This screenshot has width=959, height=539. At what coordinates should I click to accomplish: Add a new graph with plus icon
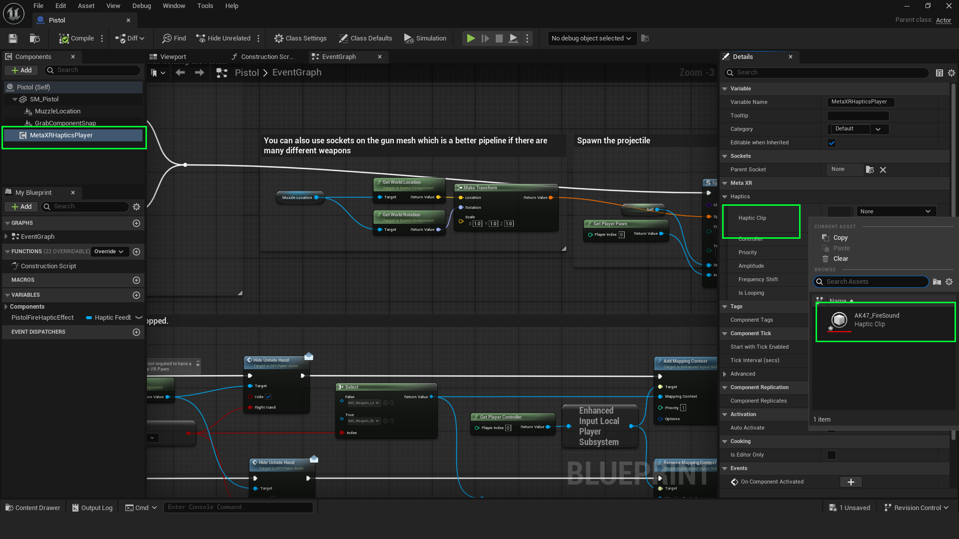[136, 223]
